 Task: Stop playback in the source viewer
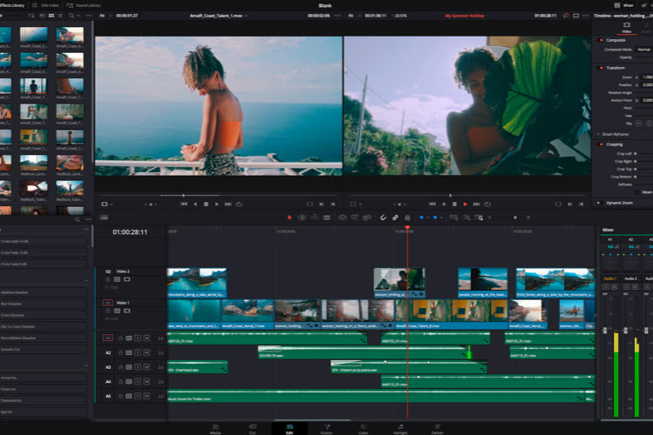(x=205, y=204)
